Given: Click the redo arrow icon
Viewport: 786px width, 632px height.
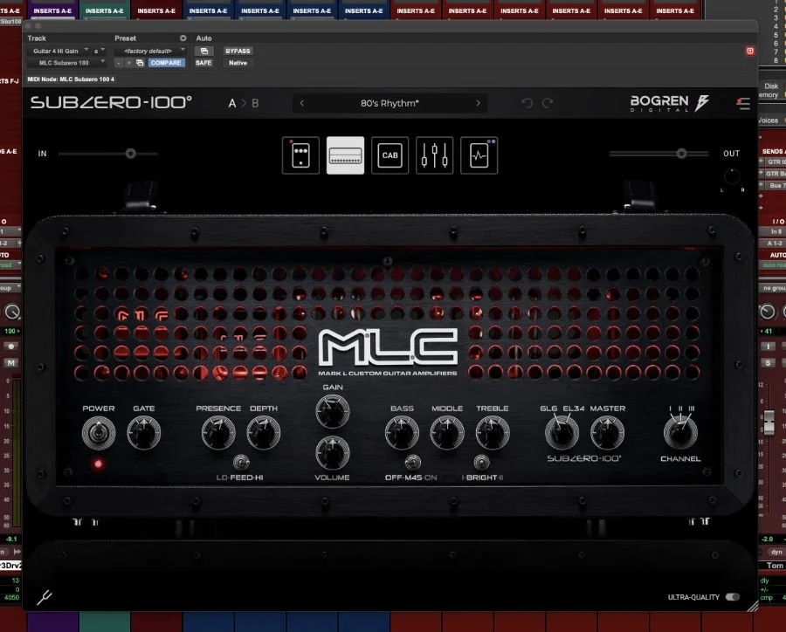Looking at the screenshot, I should [548, 103].
